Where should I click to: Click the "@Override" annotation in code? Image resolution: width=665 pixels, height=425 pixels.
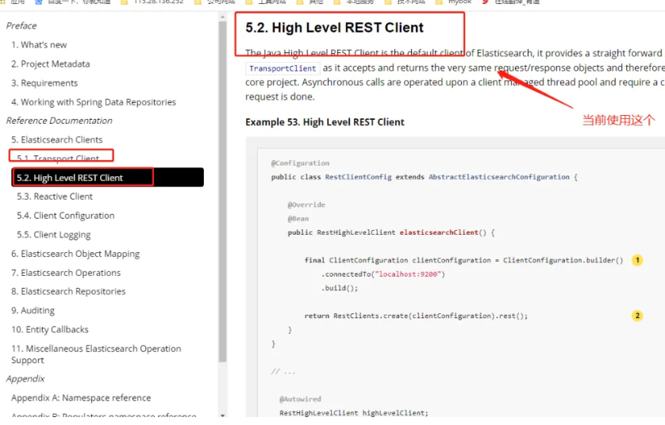pyautogui.click(x=306, y=205)
